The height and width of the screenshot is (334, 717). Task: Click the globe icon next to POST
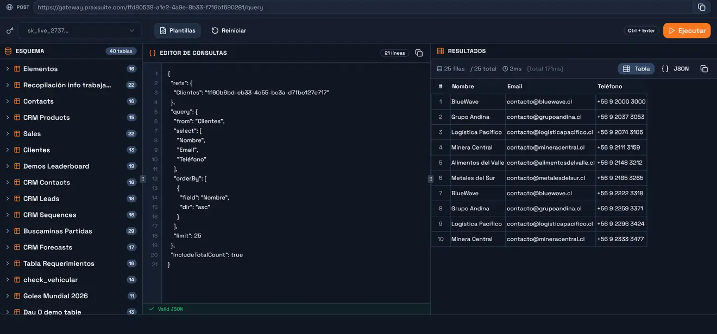[x=9, y=8]
